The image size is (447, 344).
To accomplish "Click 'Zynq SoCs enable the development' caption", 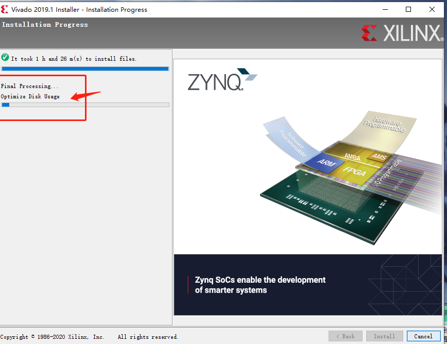I will click(x=260, y=280).
